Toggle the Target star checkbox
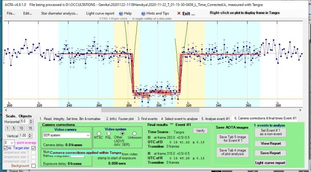 pyautogui.click(x=33, y=148)
